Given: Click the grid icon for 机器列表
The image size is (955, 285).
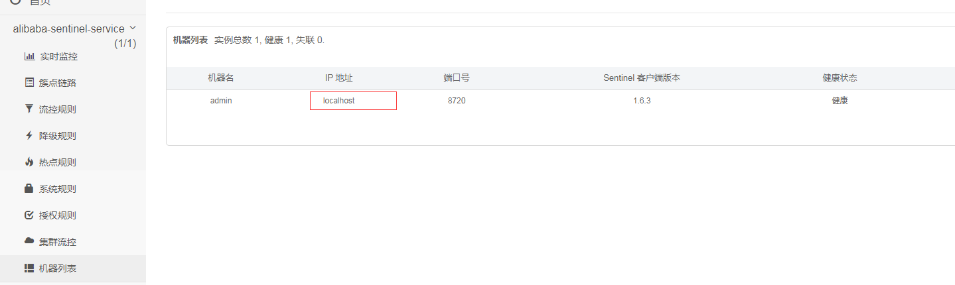Looking at the screenshot, I should [x=29, y=268].
